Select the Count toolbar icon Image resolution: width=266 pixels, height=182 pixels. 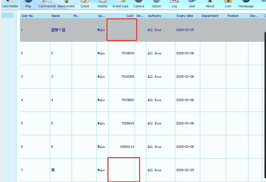coord(85,4)
